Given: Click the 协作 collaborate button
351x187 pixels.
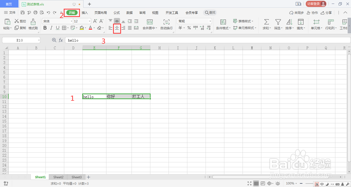Looking at the screenshot, I should (x=312, y=13).
